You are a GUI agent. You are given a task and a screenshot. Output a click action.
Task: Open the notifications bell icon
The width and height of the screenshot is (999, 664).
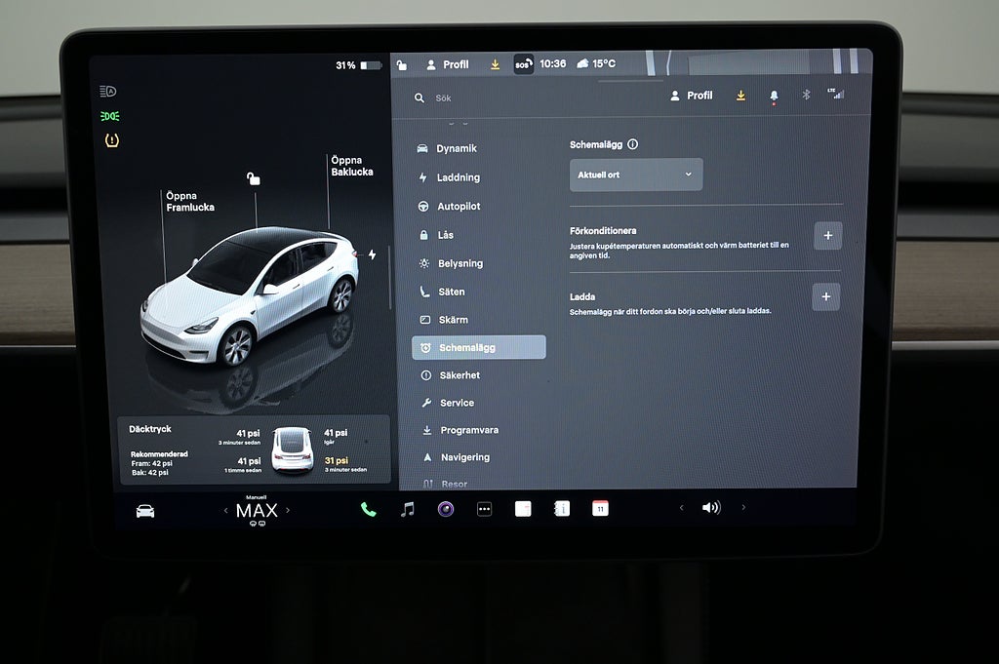(774, 96)
